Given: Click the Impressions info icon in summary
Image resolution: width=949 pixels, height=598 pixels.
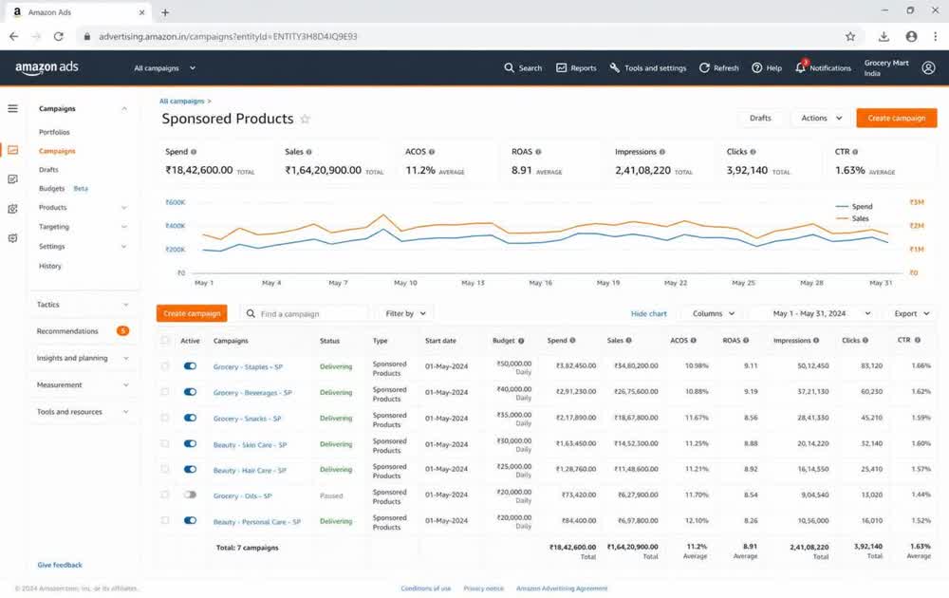Looking at the screenshot, I should 662,152.
